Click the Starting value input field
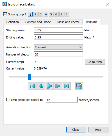Viewport: 112px width, 136px height. 58,30
